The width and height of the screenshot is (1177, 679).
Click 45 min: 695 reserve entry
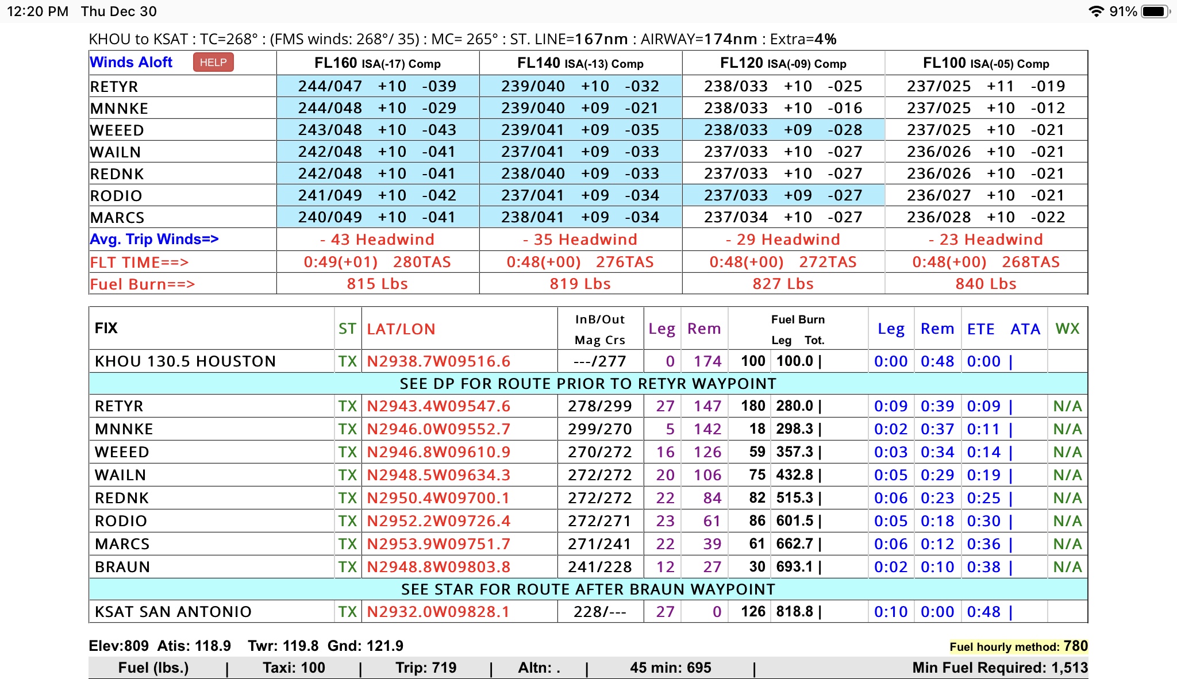671,668
